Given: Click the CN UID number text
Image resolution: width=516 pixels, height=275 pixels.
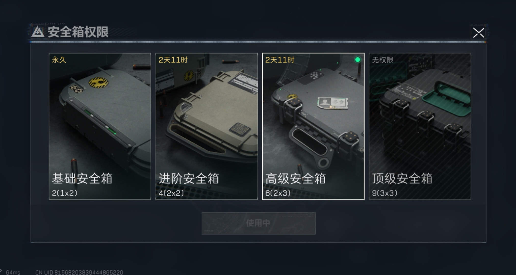Looking at the screenshot, I should [79, 272].
